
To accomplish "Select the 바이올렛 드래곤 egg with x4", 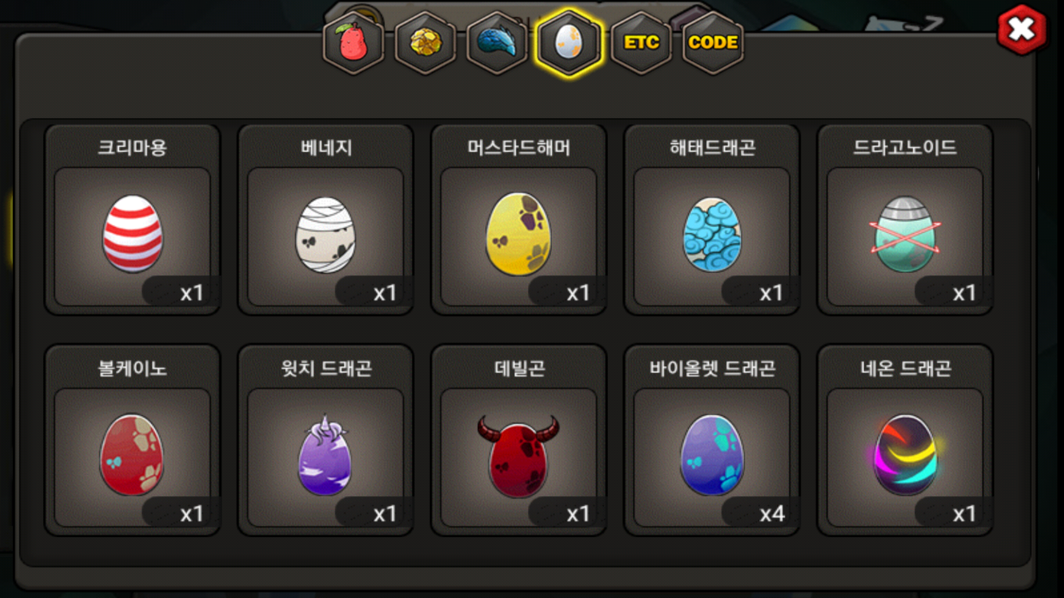I will coord(712,455).
